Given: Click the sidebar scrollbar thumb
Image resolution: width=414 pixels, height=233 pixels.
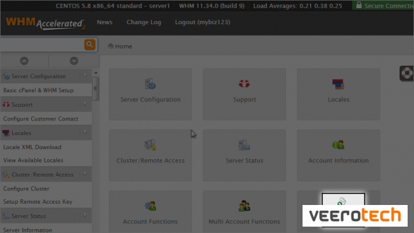Looking at the screenshot, I should tap(96, 88).
